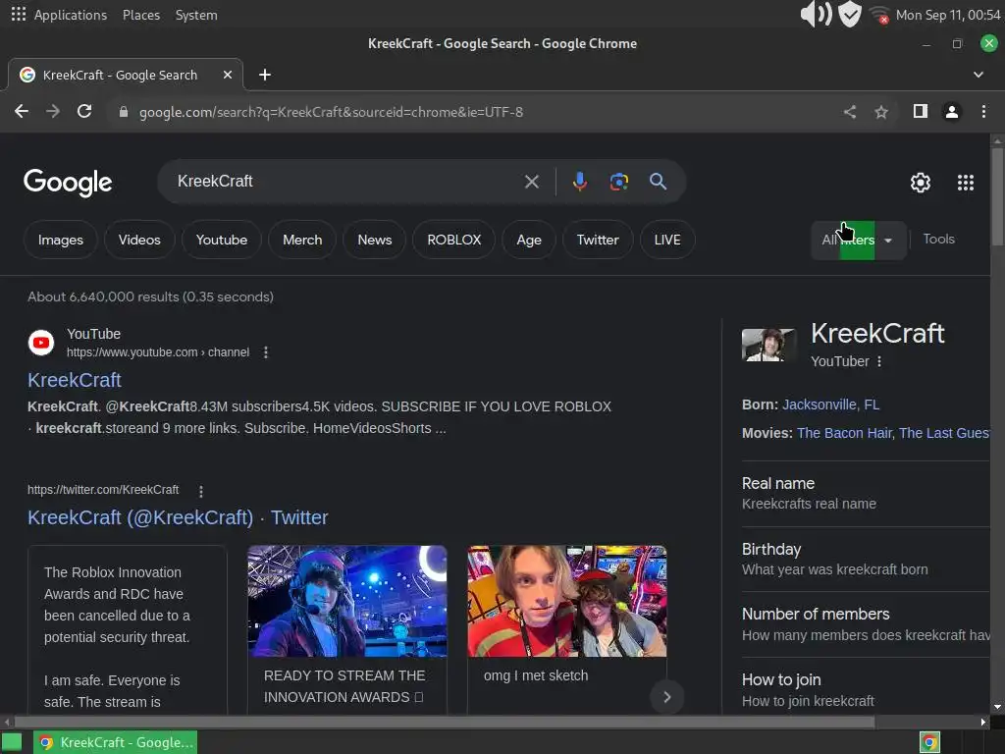Start voice search with the microphone icon

click(x=579, y=182)
